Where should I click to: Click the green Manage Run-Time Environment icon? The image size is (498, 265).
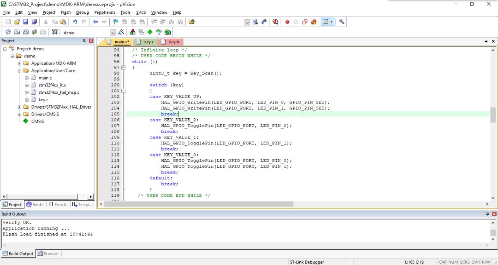(x=150, y=32)
